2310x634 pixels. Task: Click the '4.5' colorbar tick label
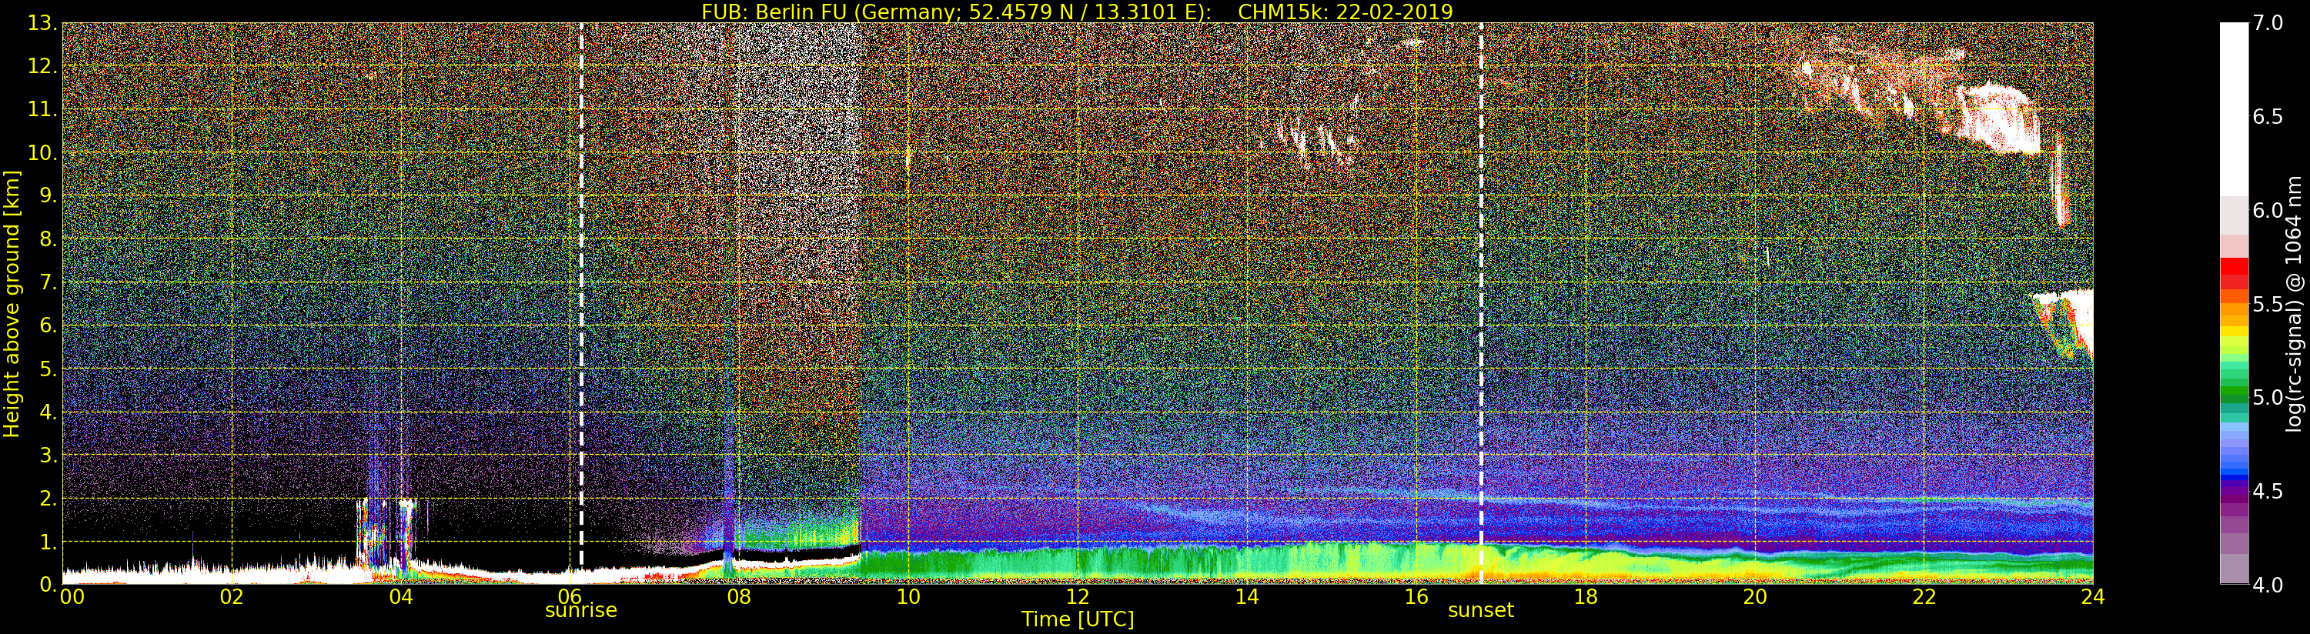pos(2268,492)
